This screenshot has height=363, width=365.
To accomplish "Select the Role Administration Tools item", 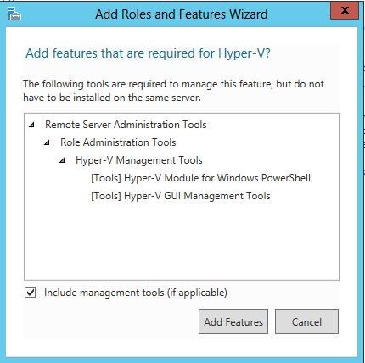I will click(x=118, y=142).
